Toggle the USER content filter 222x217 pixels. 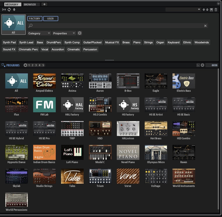(50, 19)
